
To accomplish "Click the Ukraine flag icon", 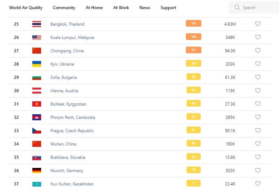I will [37, 64].
